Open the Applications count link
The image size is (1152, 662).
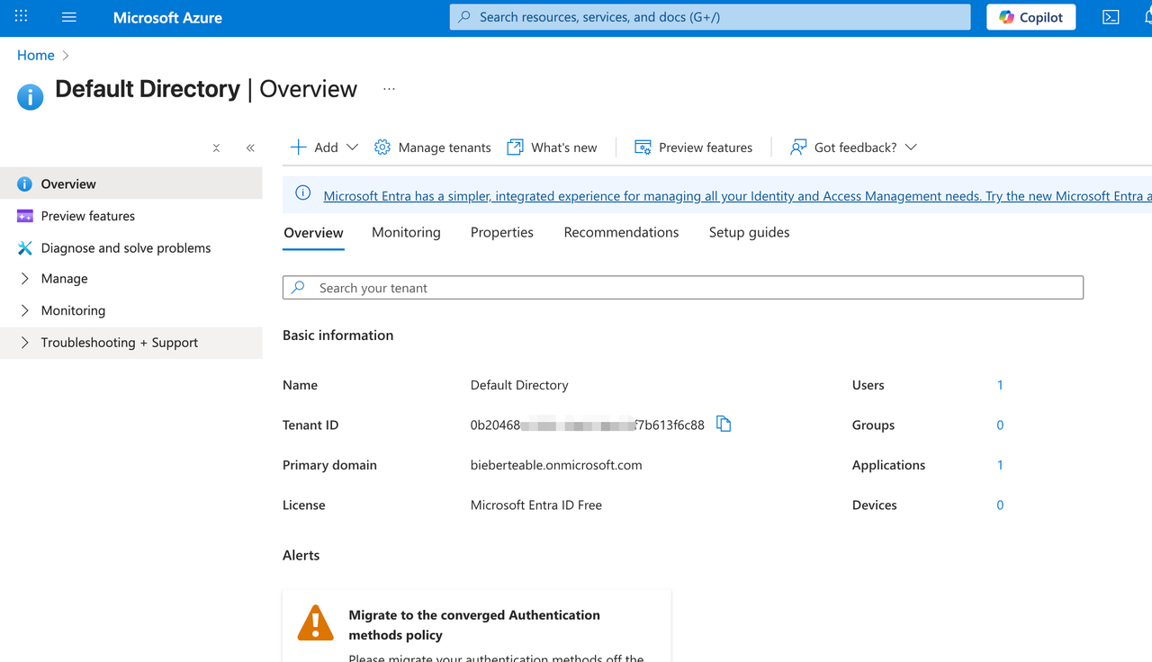tap(1000, 465)
